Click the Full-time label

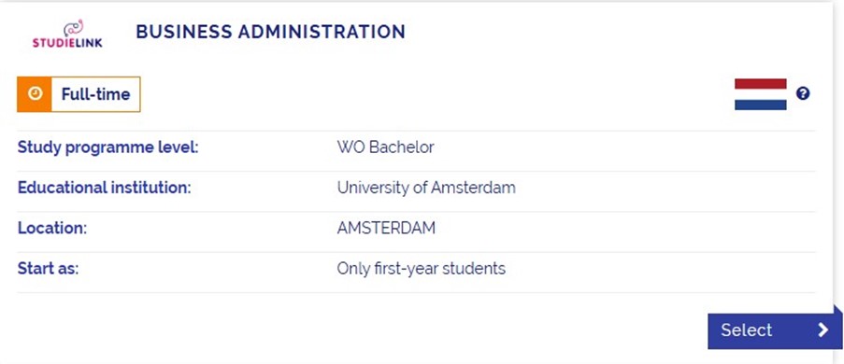pos(96,94)
